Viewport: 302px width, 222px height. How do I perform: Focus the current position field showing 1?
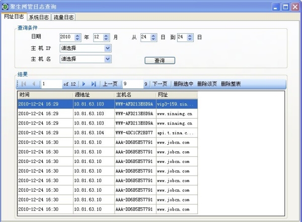(52, 84)
